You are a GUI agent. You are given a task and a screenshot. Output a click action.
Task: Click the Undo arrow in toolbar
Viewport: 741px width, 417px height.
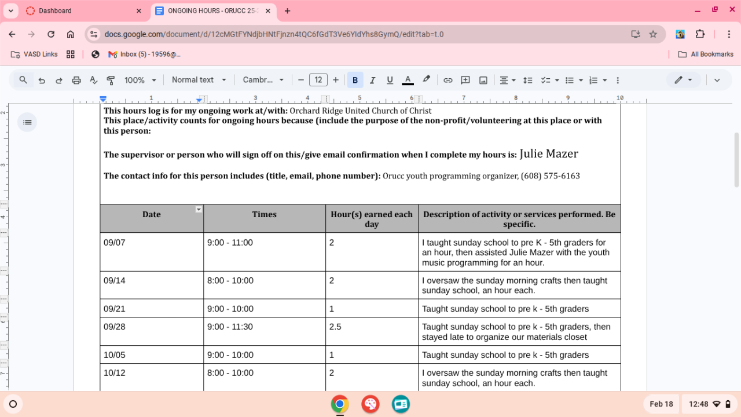click(x=42, y=81)
